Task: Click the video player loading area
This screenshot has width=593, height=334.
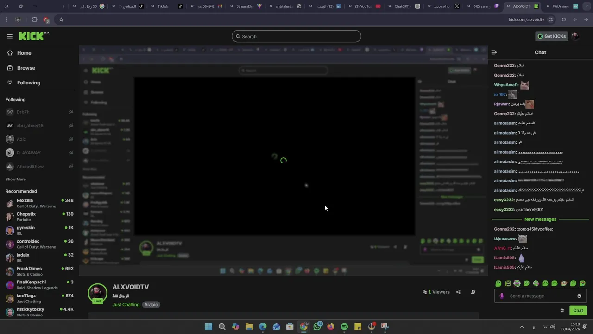Action: 284,160
